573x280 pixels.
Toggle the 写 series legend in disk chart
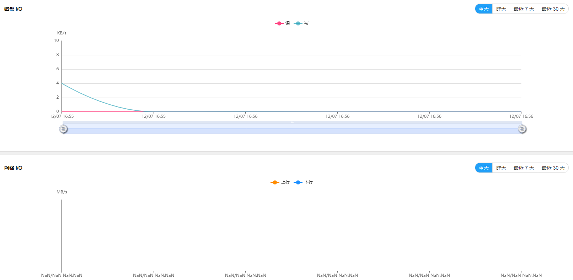click(x=301, y=23)
